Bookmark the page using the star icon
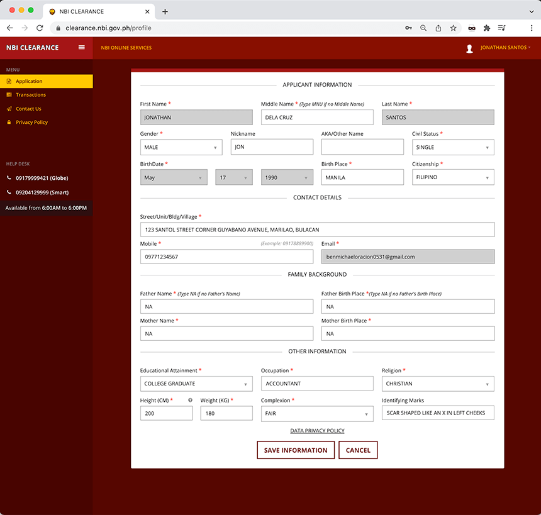Image resolution: width=541 pixels, height=515 pixels. pyautogui.click(x=454, y=28)
